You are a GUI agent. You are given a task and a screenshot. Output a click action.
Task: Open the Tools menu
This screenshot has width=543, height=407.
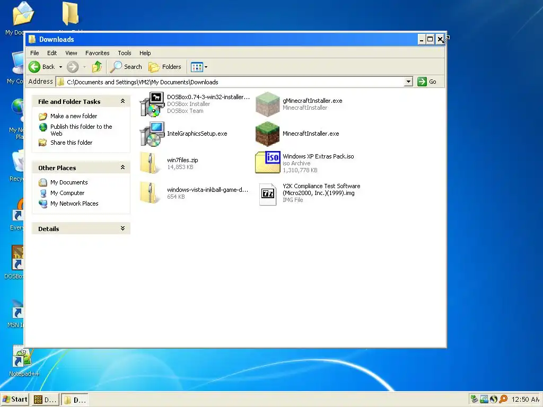pos(125,53)
